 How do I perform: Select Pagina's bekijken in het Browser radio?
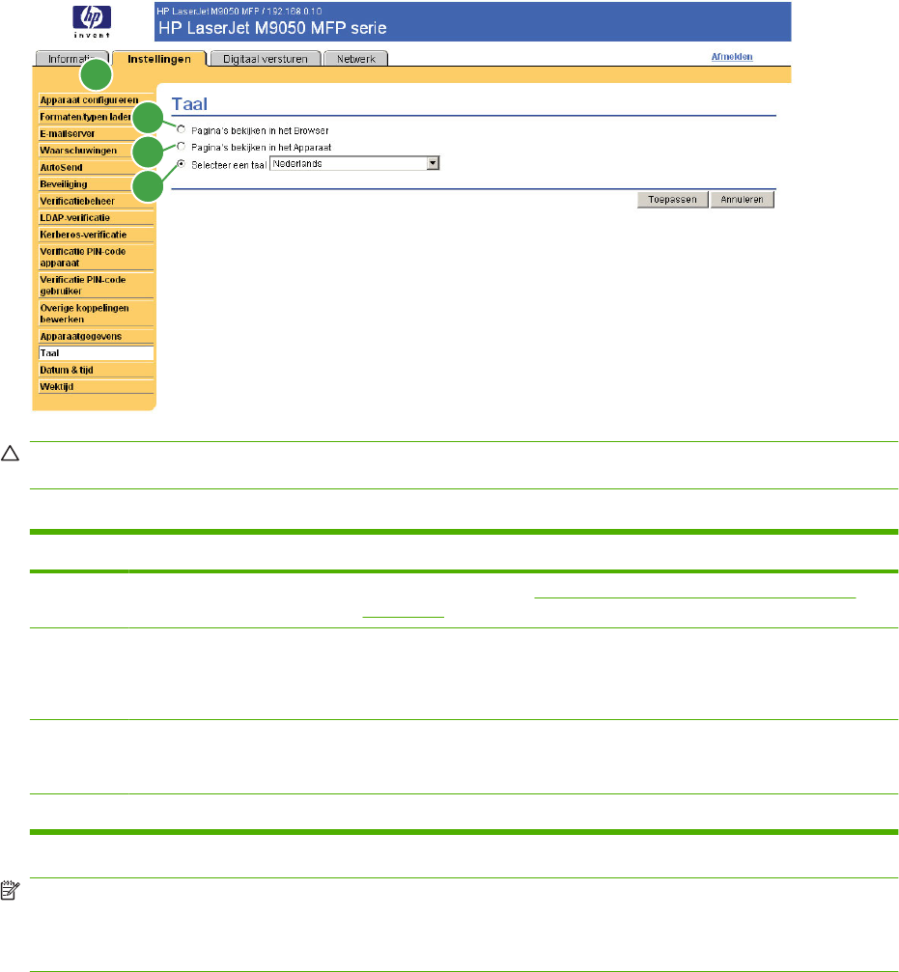coord(181,129)
